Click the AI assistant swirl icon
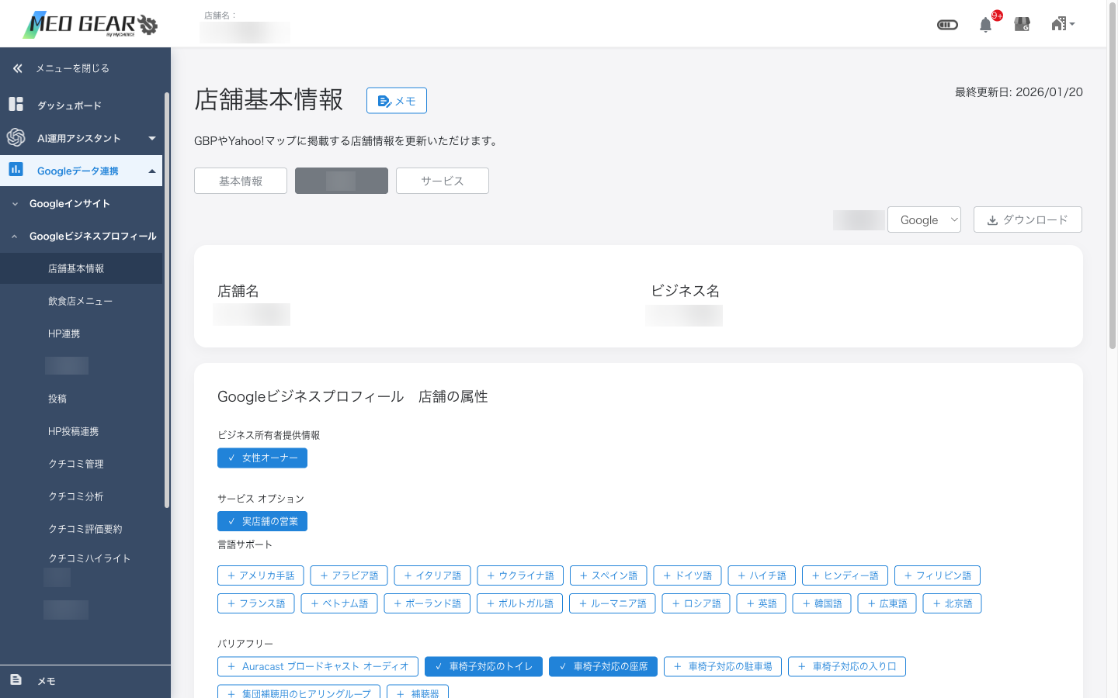This screenshot has width=1118, height=698. (16, 137)
